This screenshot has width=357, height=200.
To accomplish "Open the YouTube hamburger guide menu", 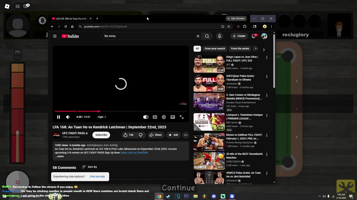I will click(55, 36).
